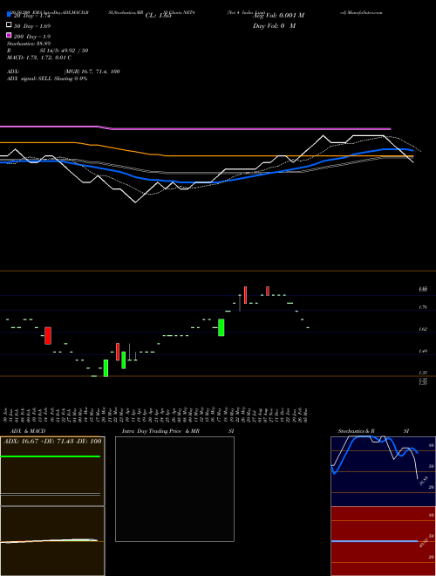This screenshot has width=436, height=576.
Task: Click the 'CL: 1.65' closing price label
Action: coord(158,16)
